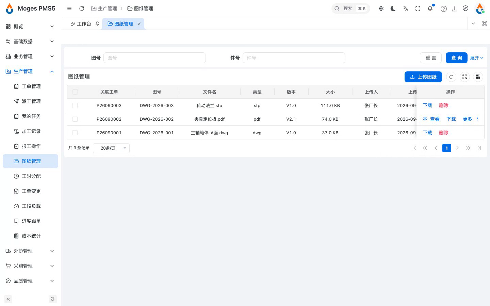Maximize content area icon beside tabs
Image resolution: width=490 pixels, height=306 pixels.
click(x=485, y=23)
